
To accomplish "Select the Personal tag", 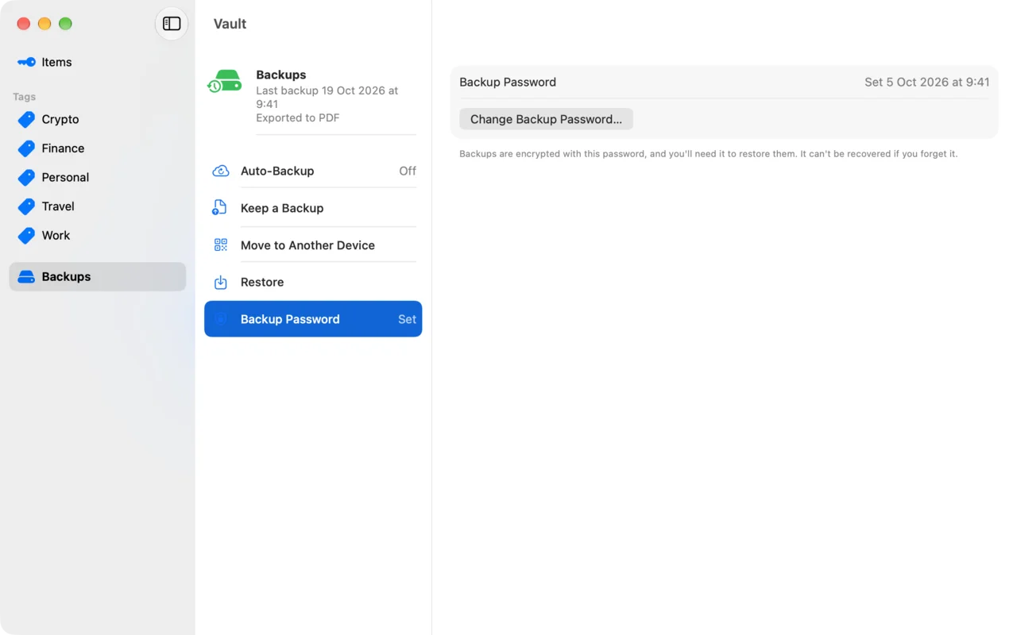I will pos(98,177).
